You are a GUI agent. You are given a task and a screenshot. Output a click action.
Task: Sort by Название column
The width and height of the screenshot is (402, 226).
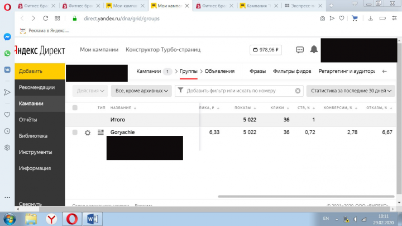coord(123,108)
